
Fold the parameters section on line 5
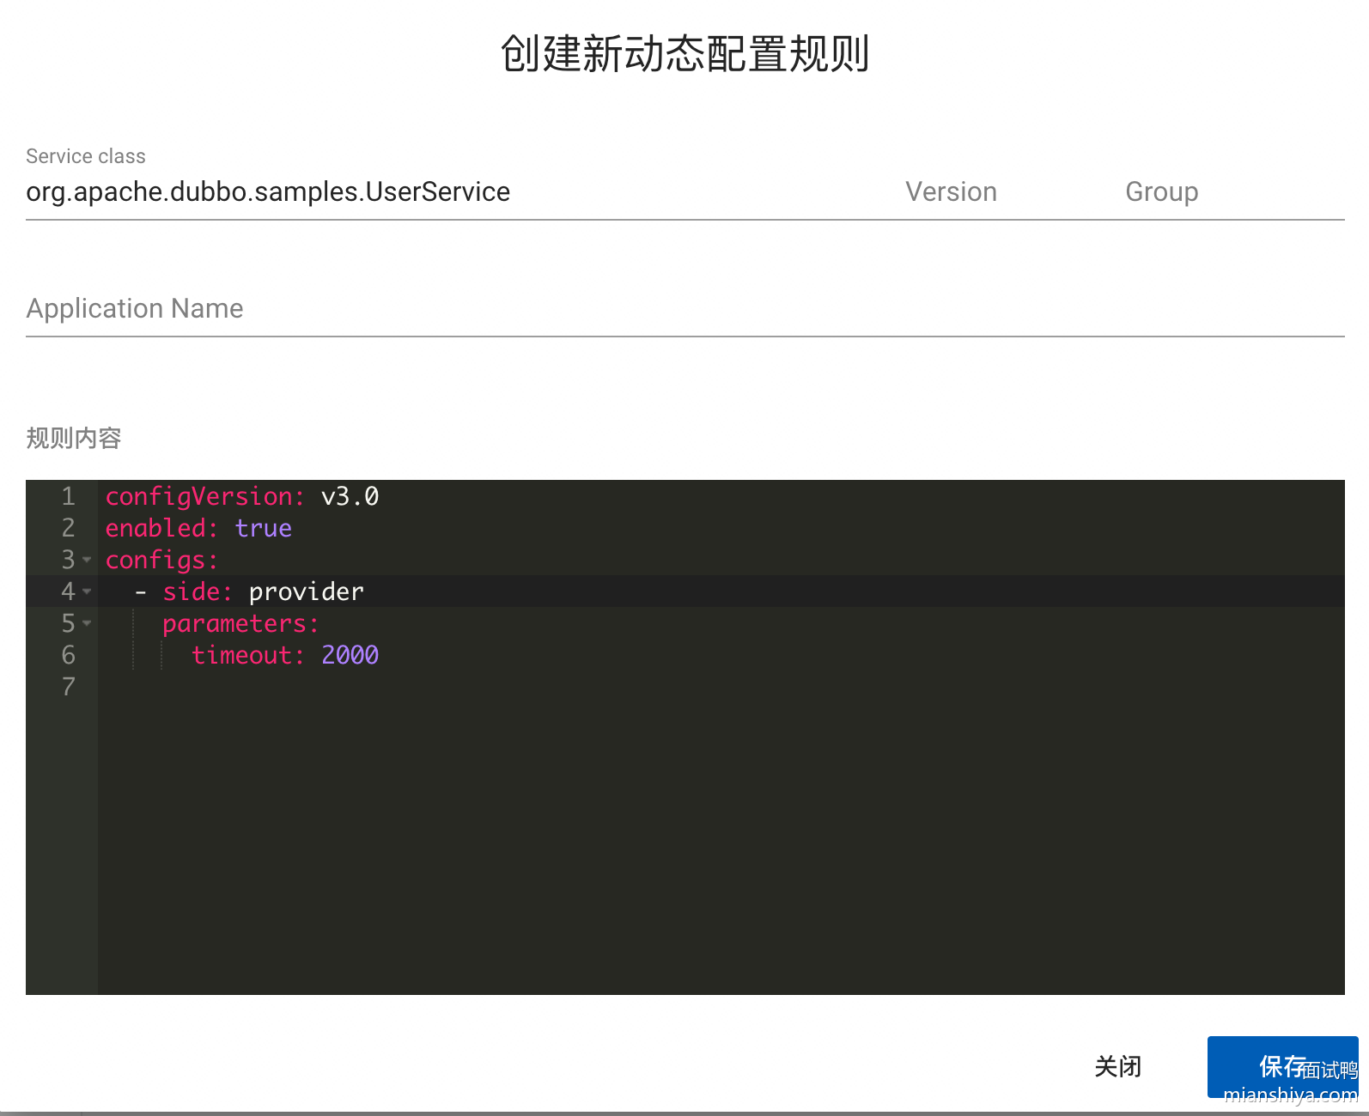87,623
